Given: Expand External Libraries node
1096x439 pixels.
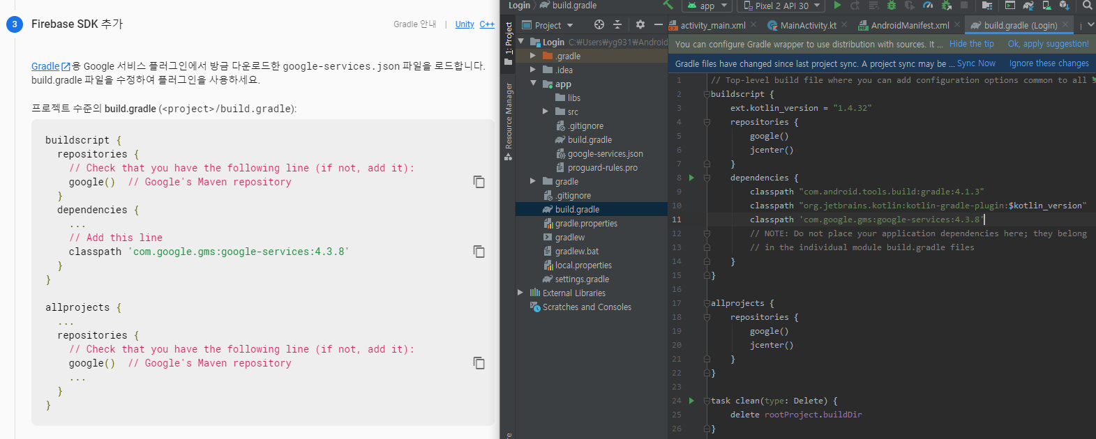Looking at the screenshot, I should 520,293.
